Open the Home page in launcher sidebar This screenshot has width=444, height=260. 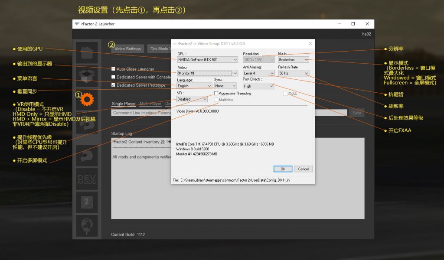point(87,53)
